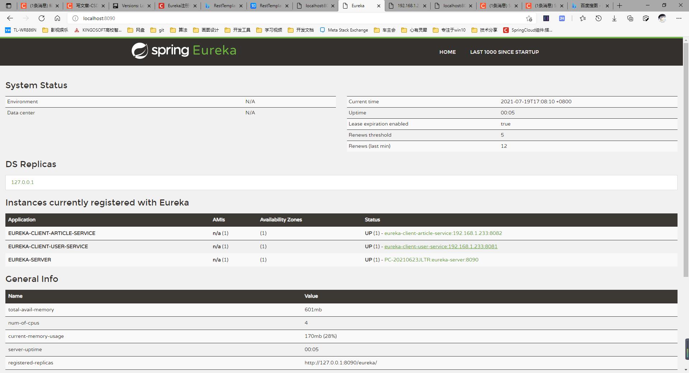Viewport: 689px width, 373px height.
Task: Open browser Settings and more menu
Action: [679, 18]
